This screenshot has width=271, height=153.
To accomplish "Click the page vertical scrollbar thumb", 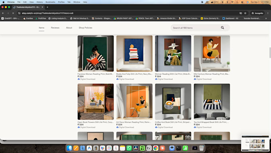I will pyautogui.click(x=270, y=52).
